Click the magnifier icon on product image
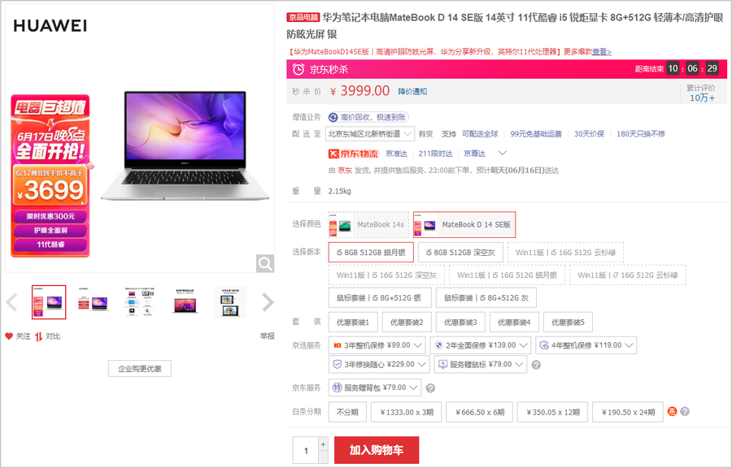Viewport: 732px width, 468px height. point(265,263)
